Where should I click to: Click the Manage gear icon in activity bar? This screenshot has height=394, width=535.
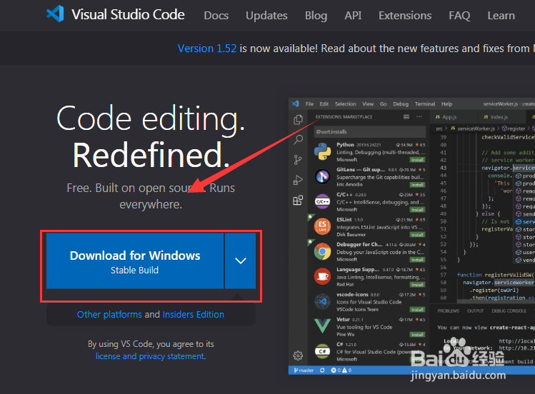pos(298,355)
